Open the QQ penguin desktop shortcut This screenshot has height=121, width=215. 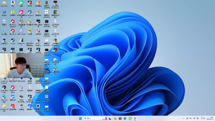(13, 3)
